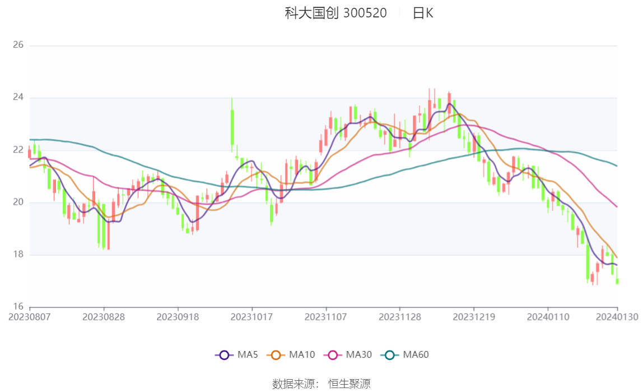643x392 pixels.
Task: Click the y-axis value 26
Action: [x=18, y=45]
